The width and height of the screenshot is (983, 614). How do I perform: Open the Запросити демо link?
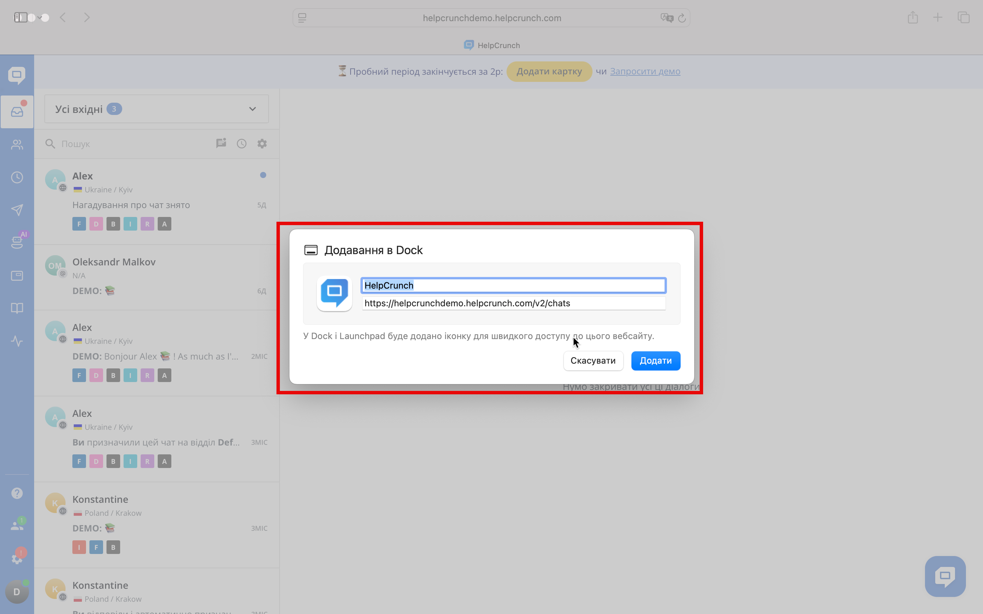[645, 72]
